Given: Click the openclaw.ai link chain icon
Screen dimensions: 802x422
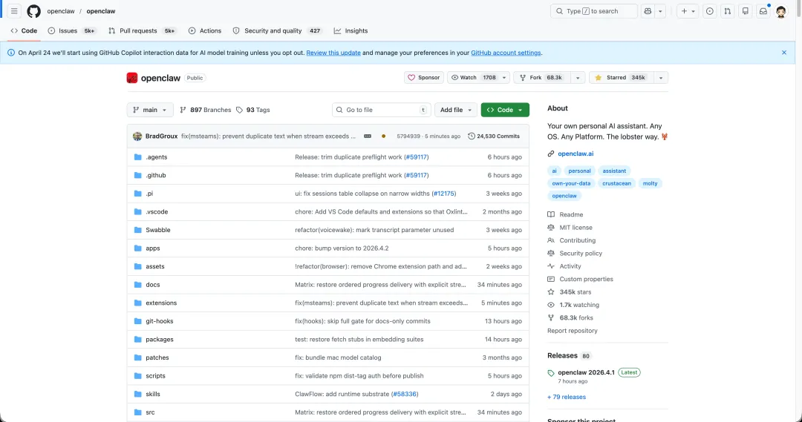Looking at the screenshot, I should point(551,154).
